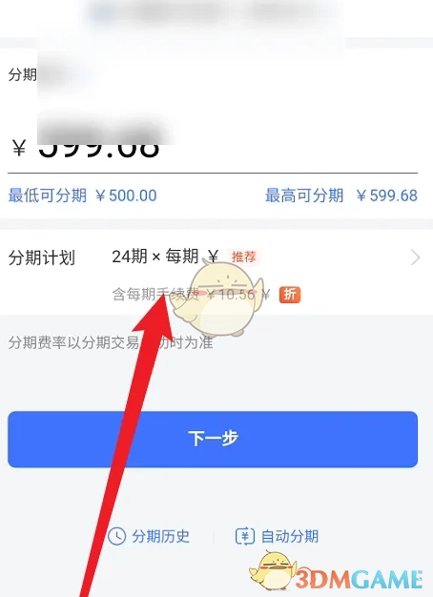Tap 最高可分期 ¥599.68 maximum amount
Image resolution: width=433 pixels, height=597 pixels.
(341, 196)
